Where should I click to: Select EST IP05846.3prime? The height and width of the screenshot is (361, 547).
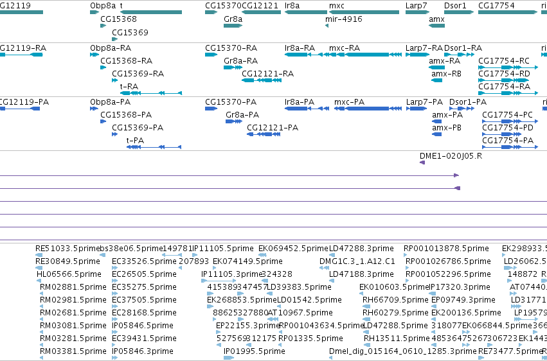114,358
